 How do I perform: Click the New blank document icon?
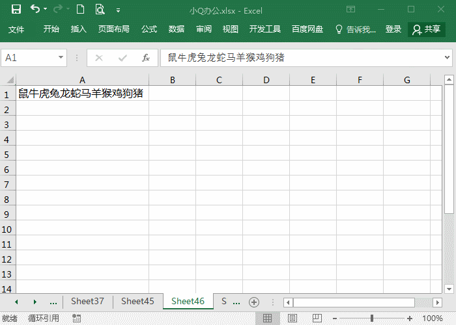(80, 10)
